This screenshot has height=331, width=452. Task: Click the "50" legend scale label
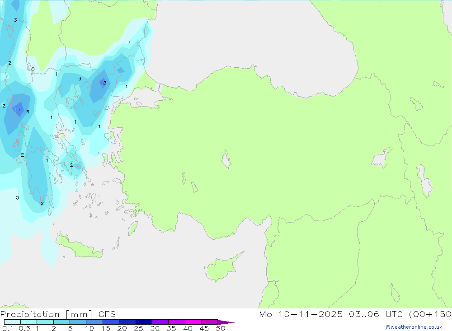[x=221, y=328]
